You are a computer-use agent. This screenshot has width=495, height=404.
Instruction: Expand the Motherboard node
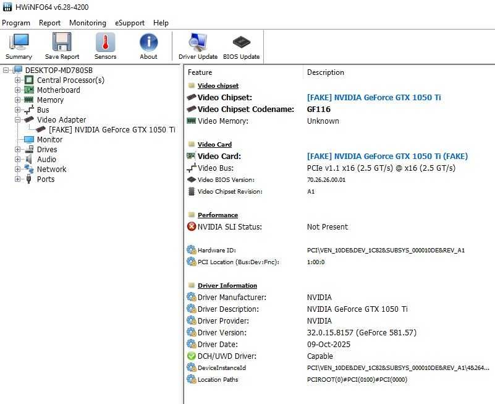click(17, 90)
